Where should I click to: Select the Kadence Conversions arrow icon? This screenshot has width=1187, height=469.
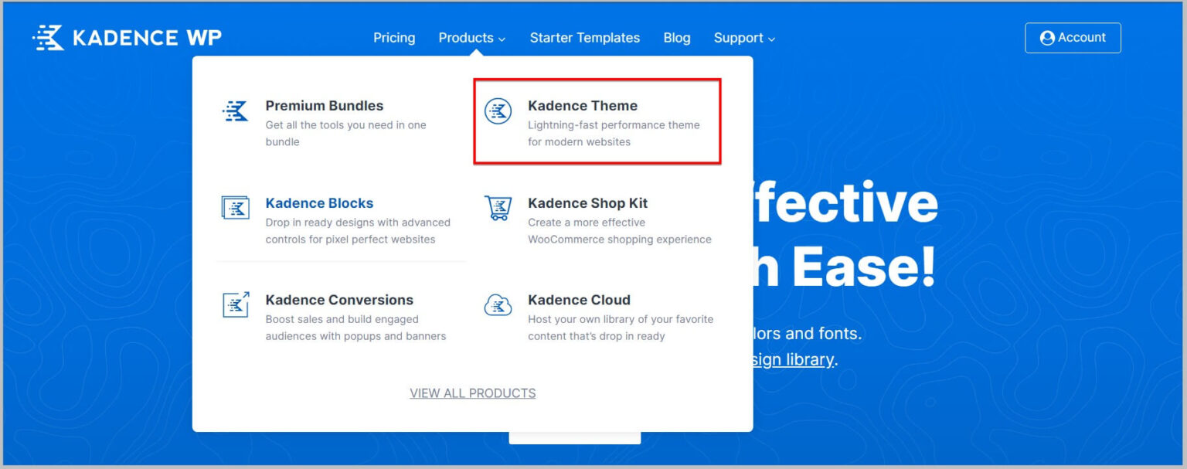234,304
